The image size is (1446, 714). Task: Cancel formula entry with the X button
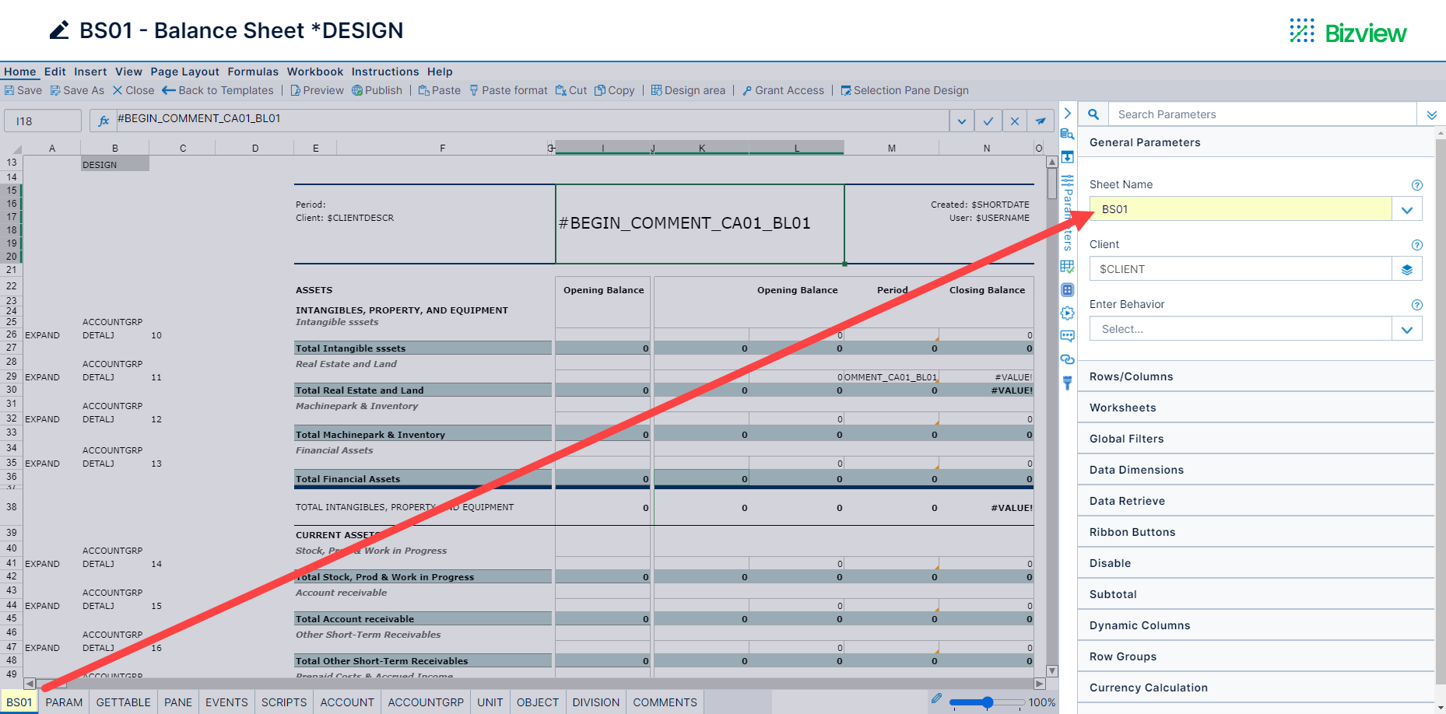[x=1014, y=120]
